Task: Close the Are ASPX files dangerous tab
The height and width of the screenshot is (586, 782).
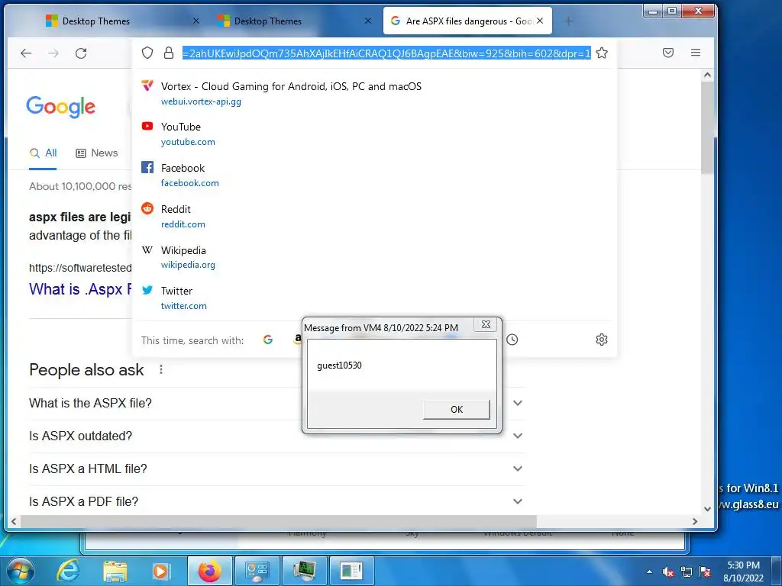Action: click(540, 21)
